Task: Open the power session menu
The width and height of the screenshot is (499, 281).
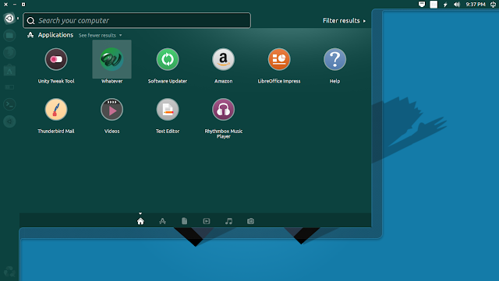Action: [493, 5]
